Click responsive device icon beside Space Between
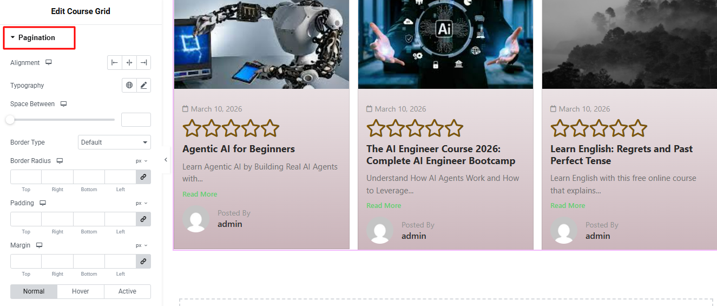 (64, 104)
